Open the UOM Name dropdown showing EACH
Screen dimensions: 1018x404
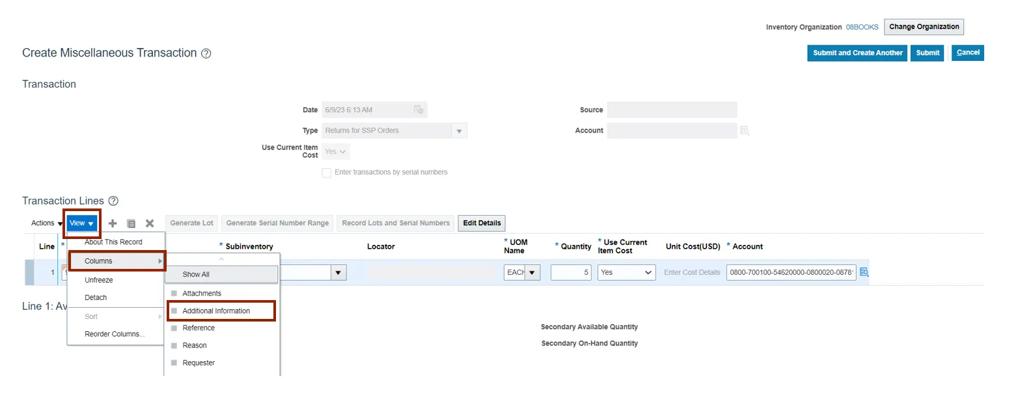[533, 272]
